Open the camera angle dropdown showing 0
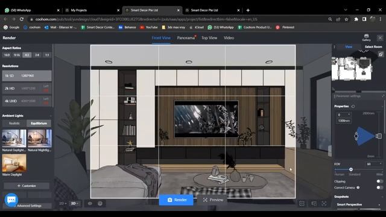Viewport: 386px width, 217px height. point(344,115)
